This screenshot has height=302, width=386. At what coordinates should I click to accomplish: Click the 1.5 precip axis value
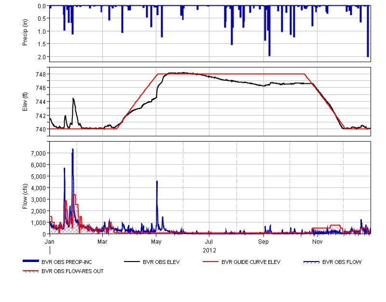point(42,44)
